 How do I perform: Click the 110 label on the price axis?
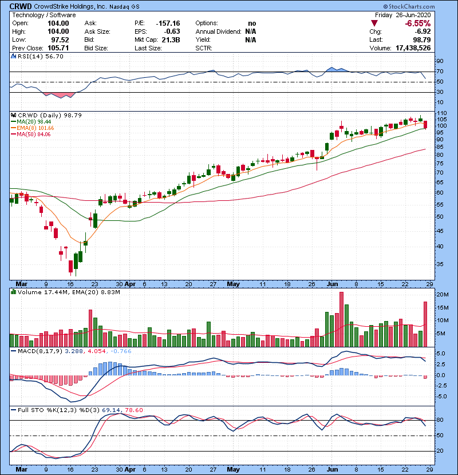pos(441,113)
